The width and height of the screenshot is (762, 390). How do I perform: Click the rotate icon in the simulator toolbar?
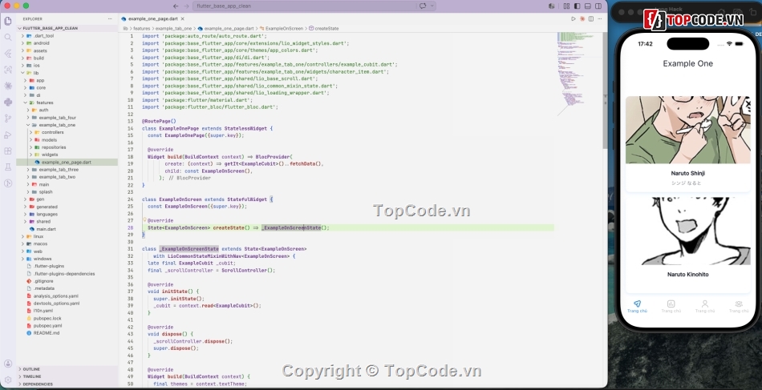coord(752,12)
